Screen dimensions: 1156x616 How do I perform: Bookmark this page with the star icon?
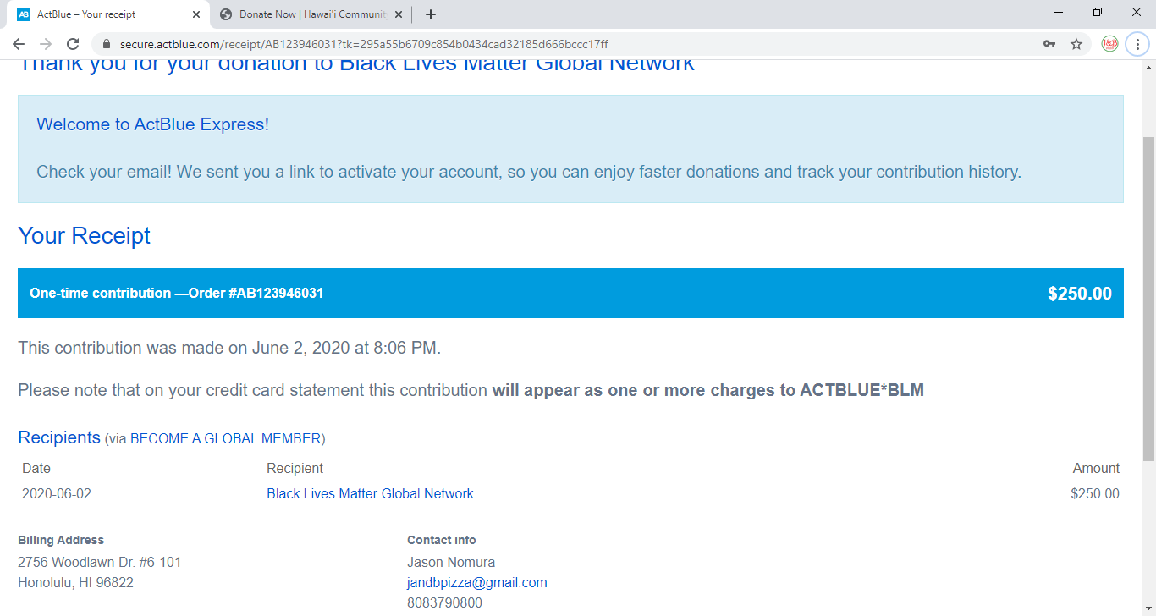tap(1076, 44)
